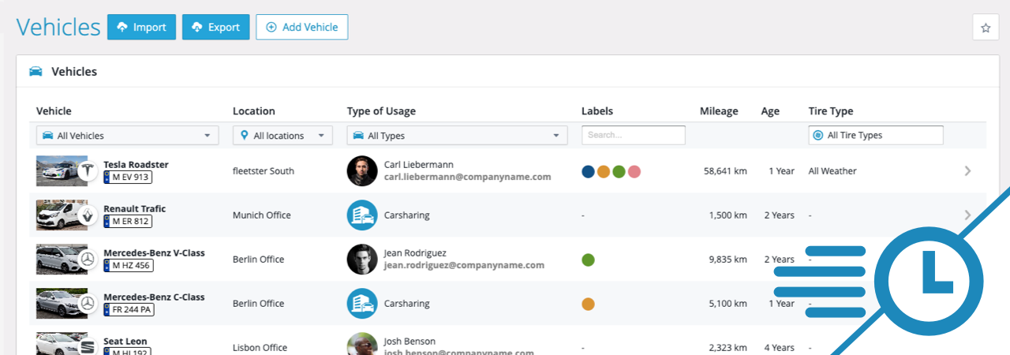Sort by the Tire Type column header
This screenshot has width=1010, height=355.
831,111
